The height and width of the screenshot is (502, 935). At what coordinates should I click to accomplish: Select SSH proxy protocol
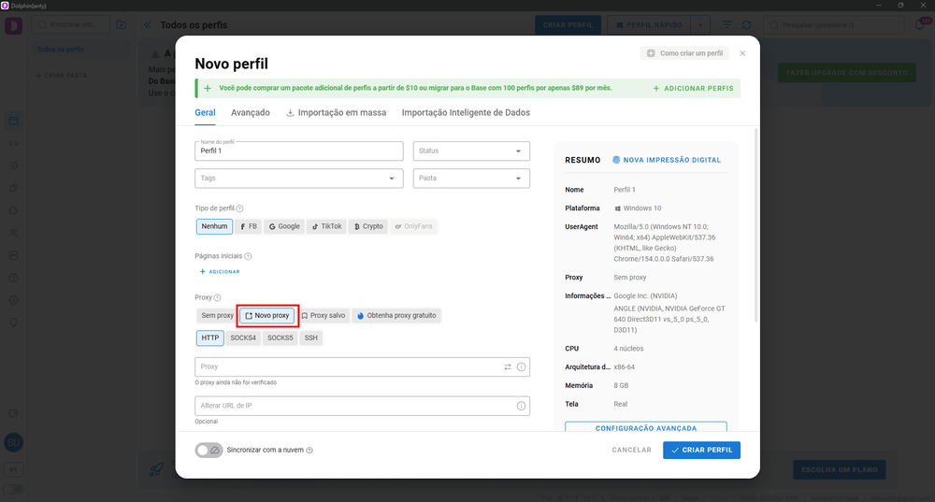coord(311,338)
